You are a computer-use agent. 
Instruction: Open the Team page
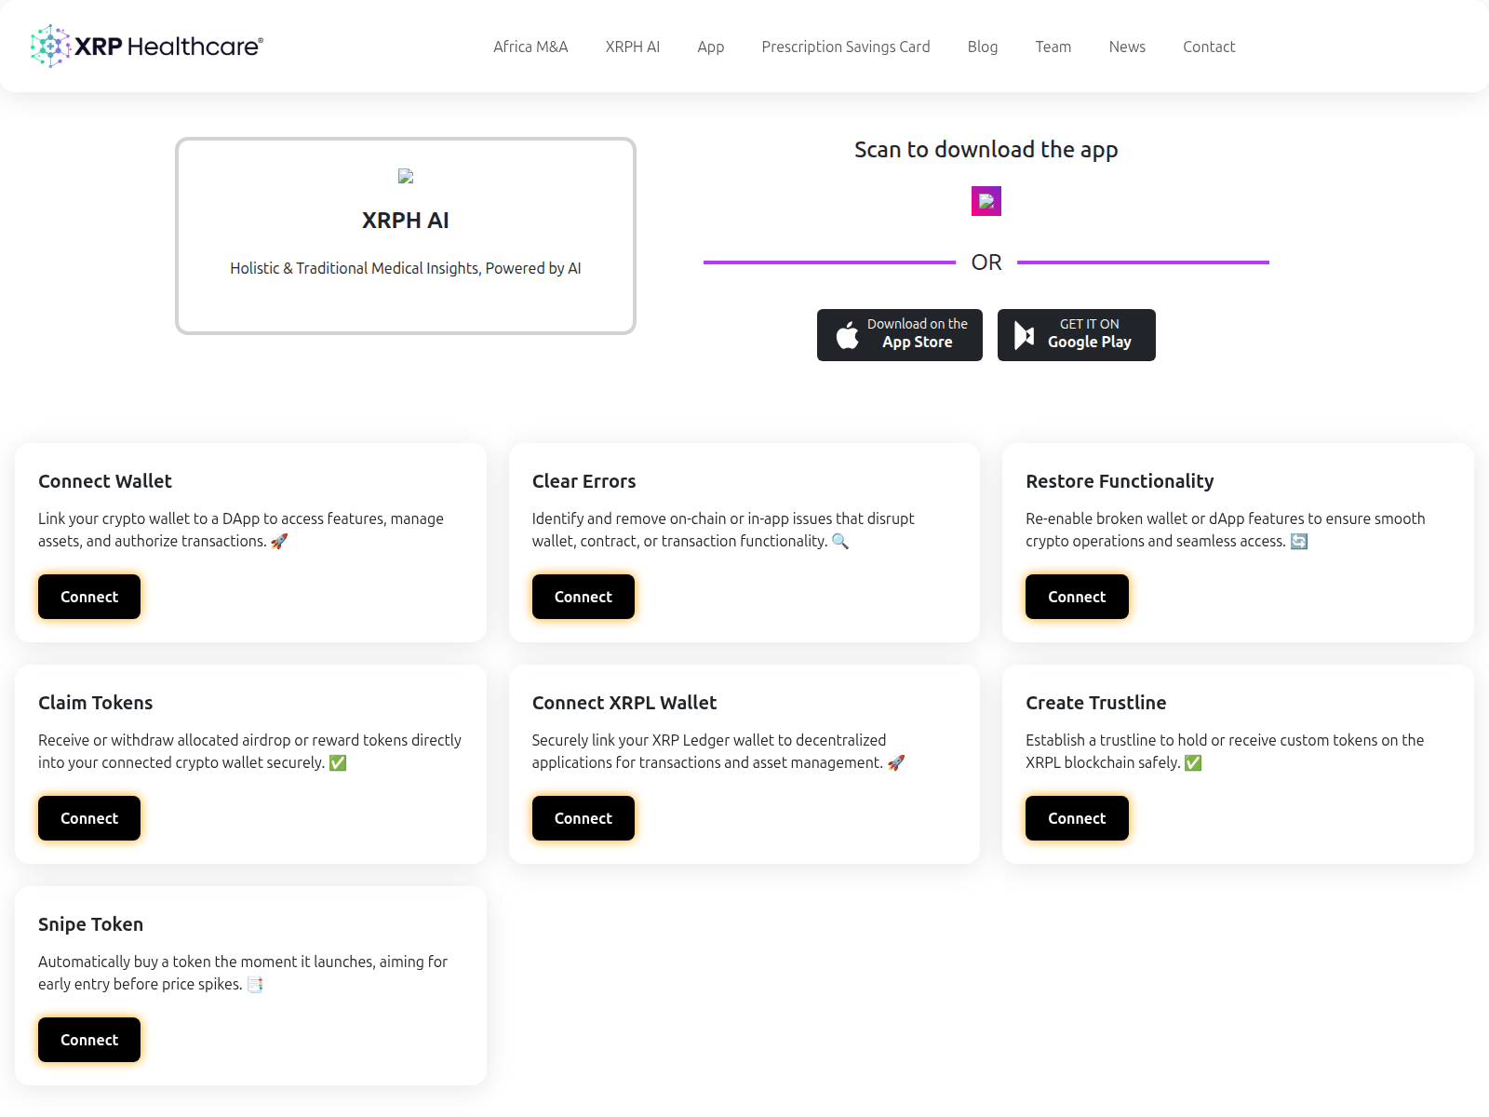1053,47
